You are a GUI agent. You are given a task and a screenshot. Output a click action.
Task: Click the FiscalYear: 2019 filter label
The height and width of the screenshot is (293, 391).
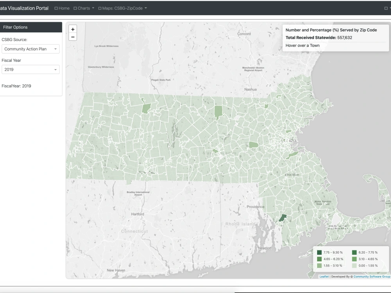pyautogui.click(x=16, y=86)
